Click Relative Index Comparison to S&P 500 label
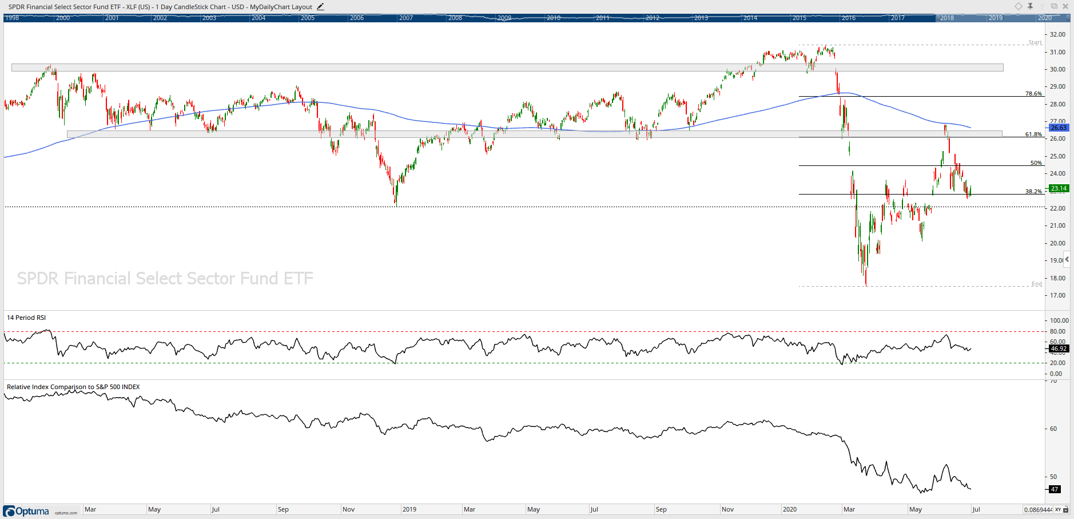The width and height of the screenshot is (1074, 519). click(x=73, y=387)
